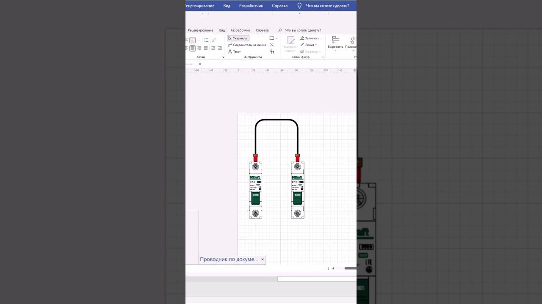
Task: Select the rectangle shape tool
Action: pyautogui.click(x=272, y=38)
